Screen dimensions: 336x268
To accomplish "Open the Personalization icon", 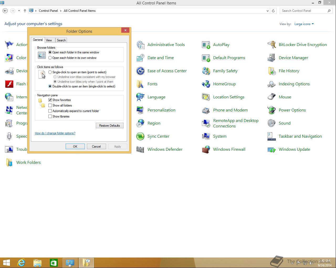I will click(x=140, y=110).
